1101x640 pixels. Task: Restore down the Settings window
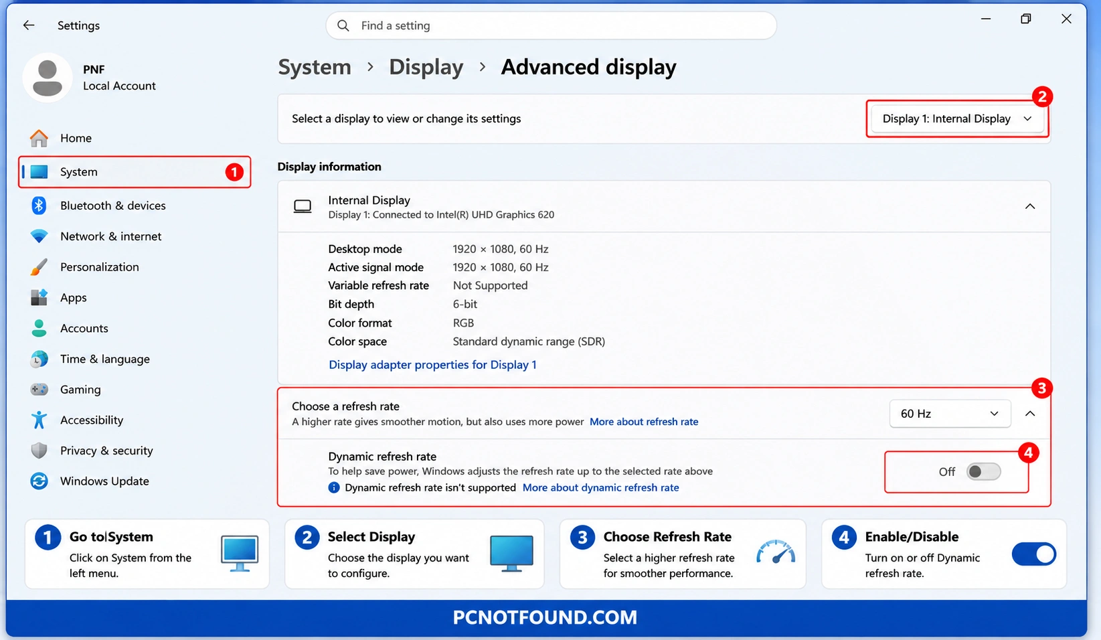coord(1025,19)
